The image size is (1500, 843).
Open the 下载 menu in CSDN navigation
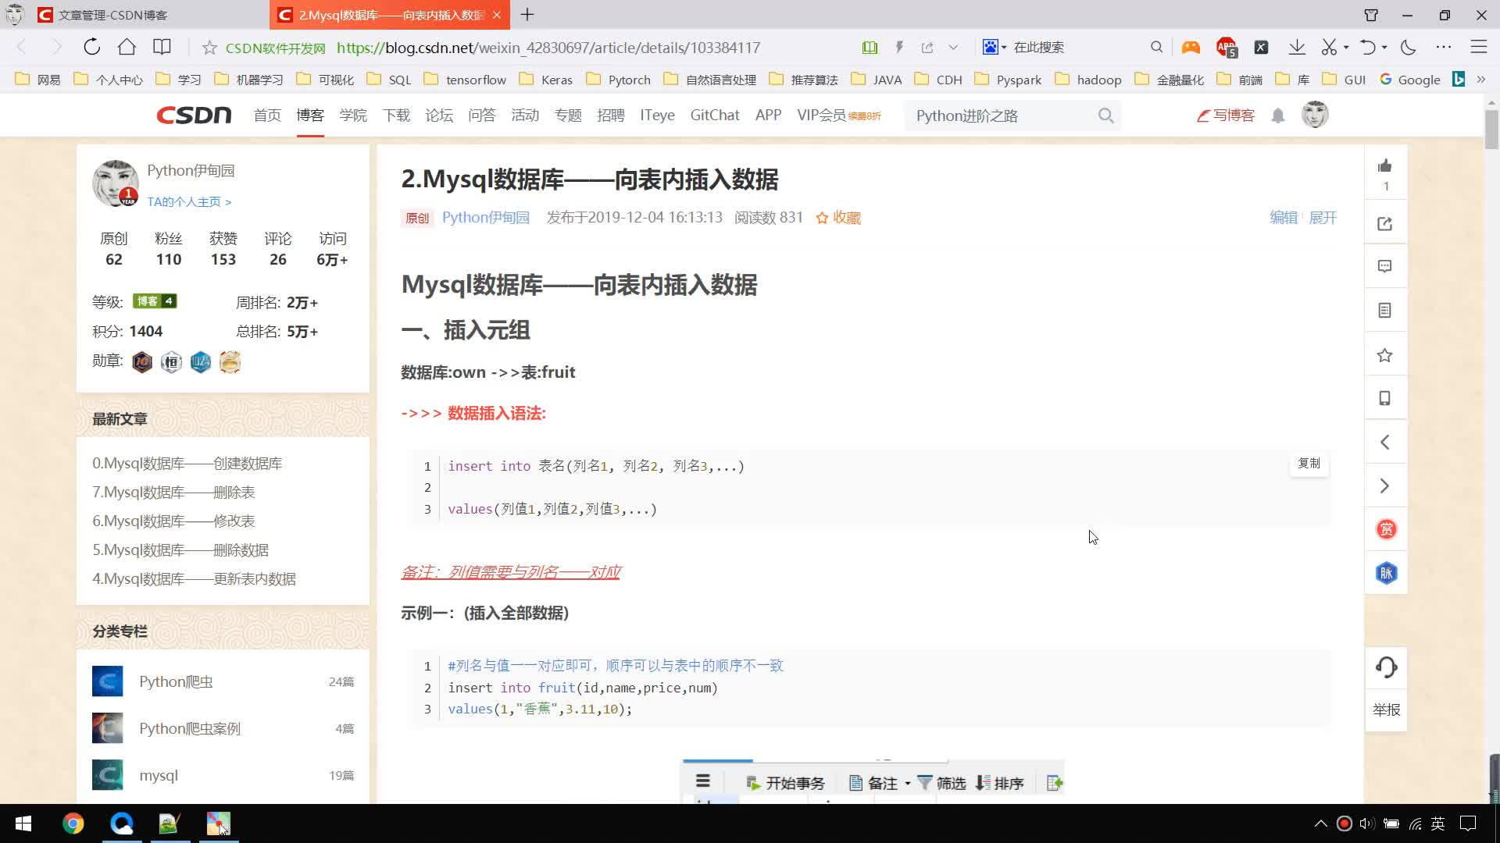(x=396, y=116)
